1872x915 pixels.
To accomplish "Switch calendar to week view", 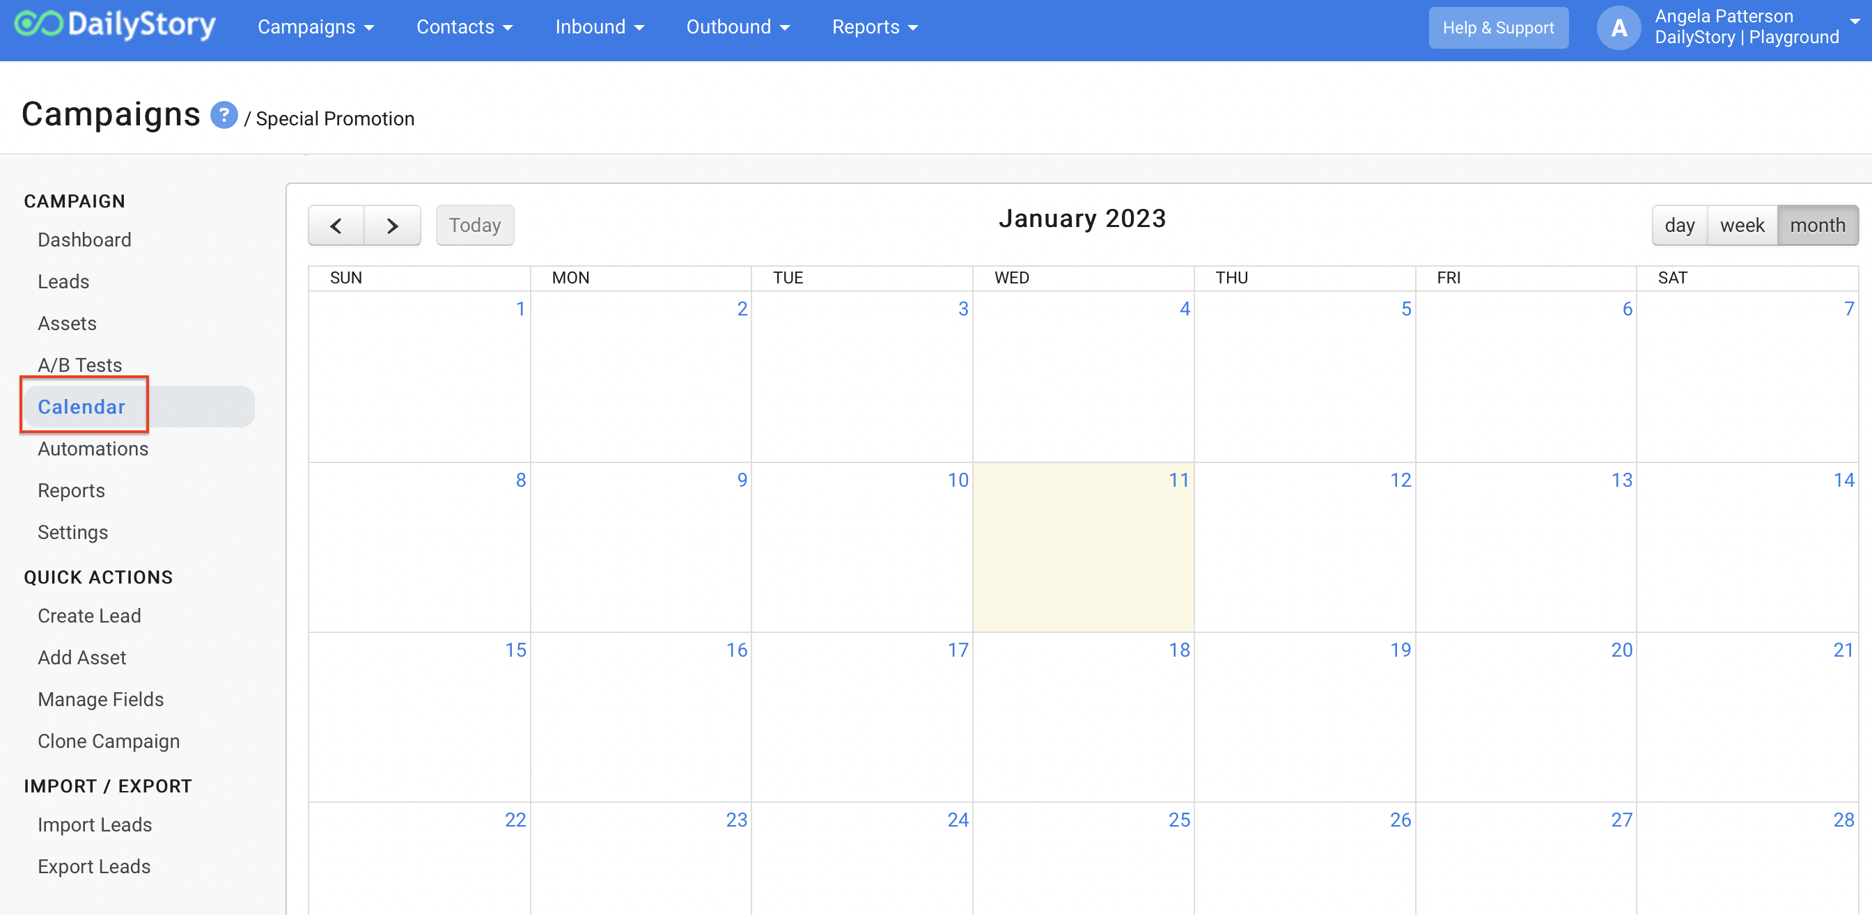I will (1742, 226).
